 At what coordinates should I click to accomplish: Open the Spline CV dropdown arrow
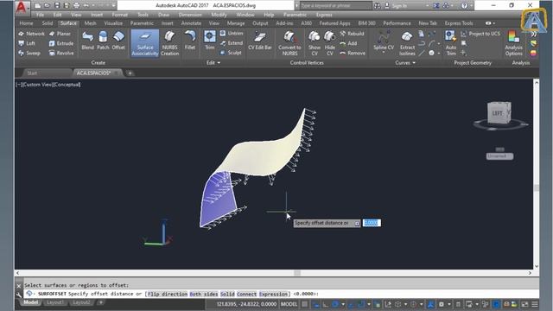click(x=384, y=53)
